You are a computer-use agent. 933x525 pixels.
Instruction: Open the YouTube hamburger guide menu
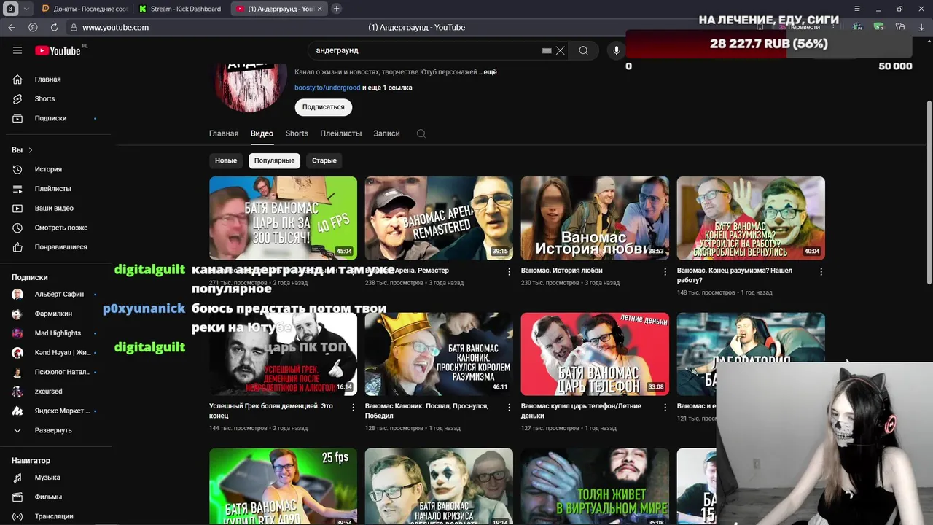pos(17,50)
